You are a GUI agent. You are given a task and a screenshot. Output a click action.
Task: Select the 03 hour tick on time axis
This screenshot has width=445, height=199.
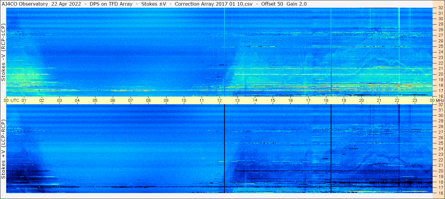[x=60, y=100]
